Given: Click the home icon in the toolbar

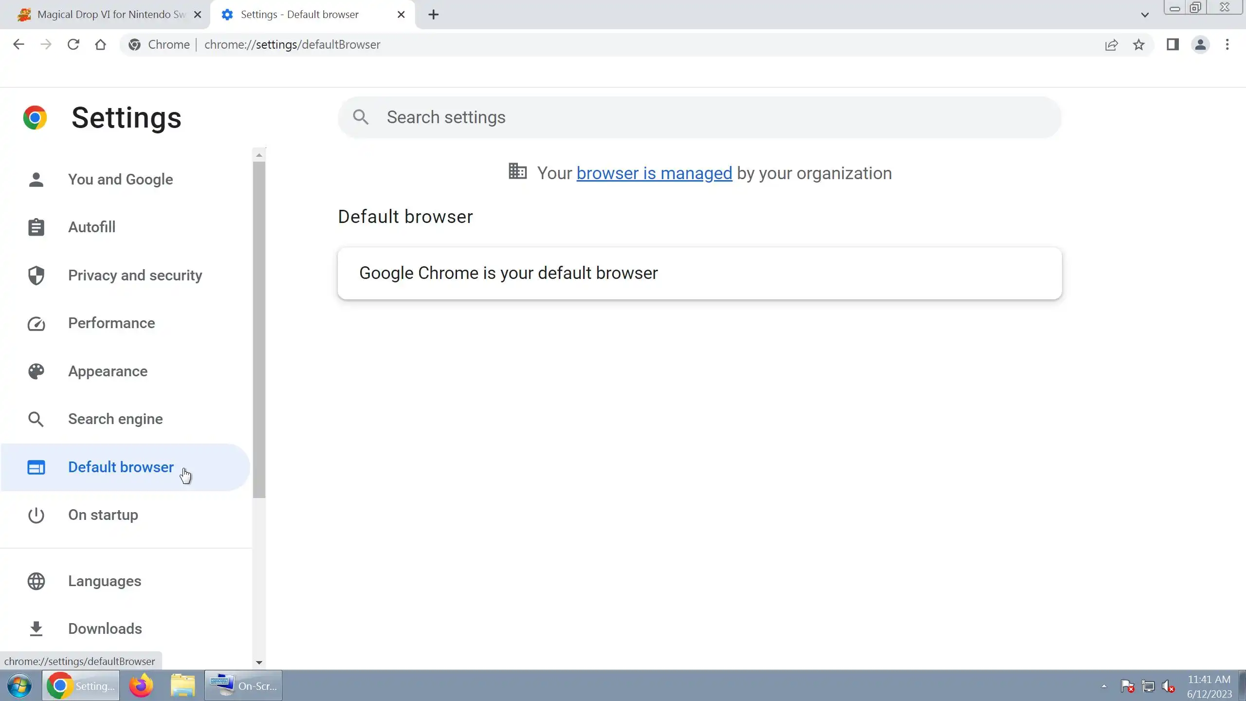Looking at the screenshot, I should 100,44.
